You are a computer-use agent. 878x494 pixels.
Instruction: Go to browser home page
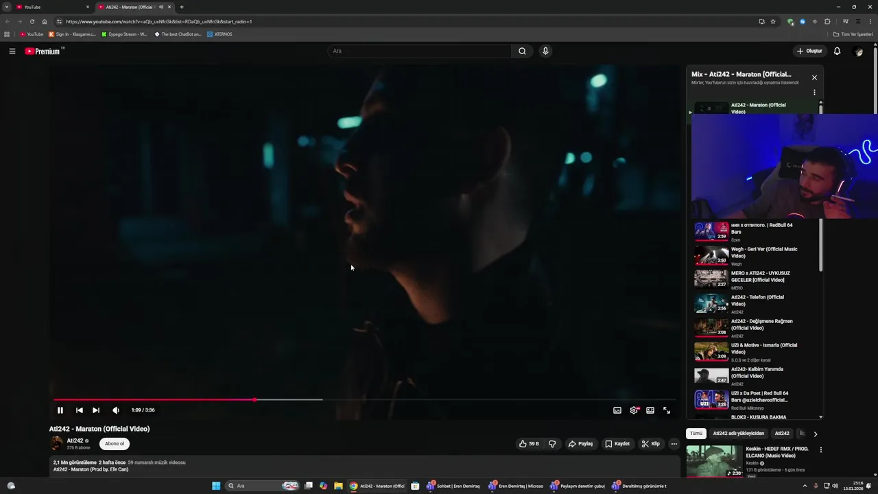45,21
